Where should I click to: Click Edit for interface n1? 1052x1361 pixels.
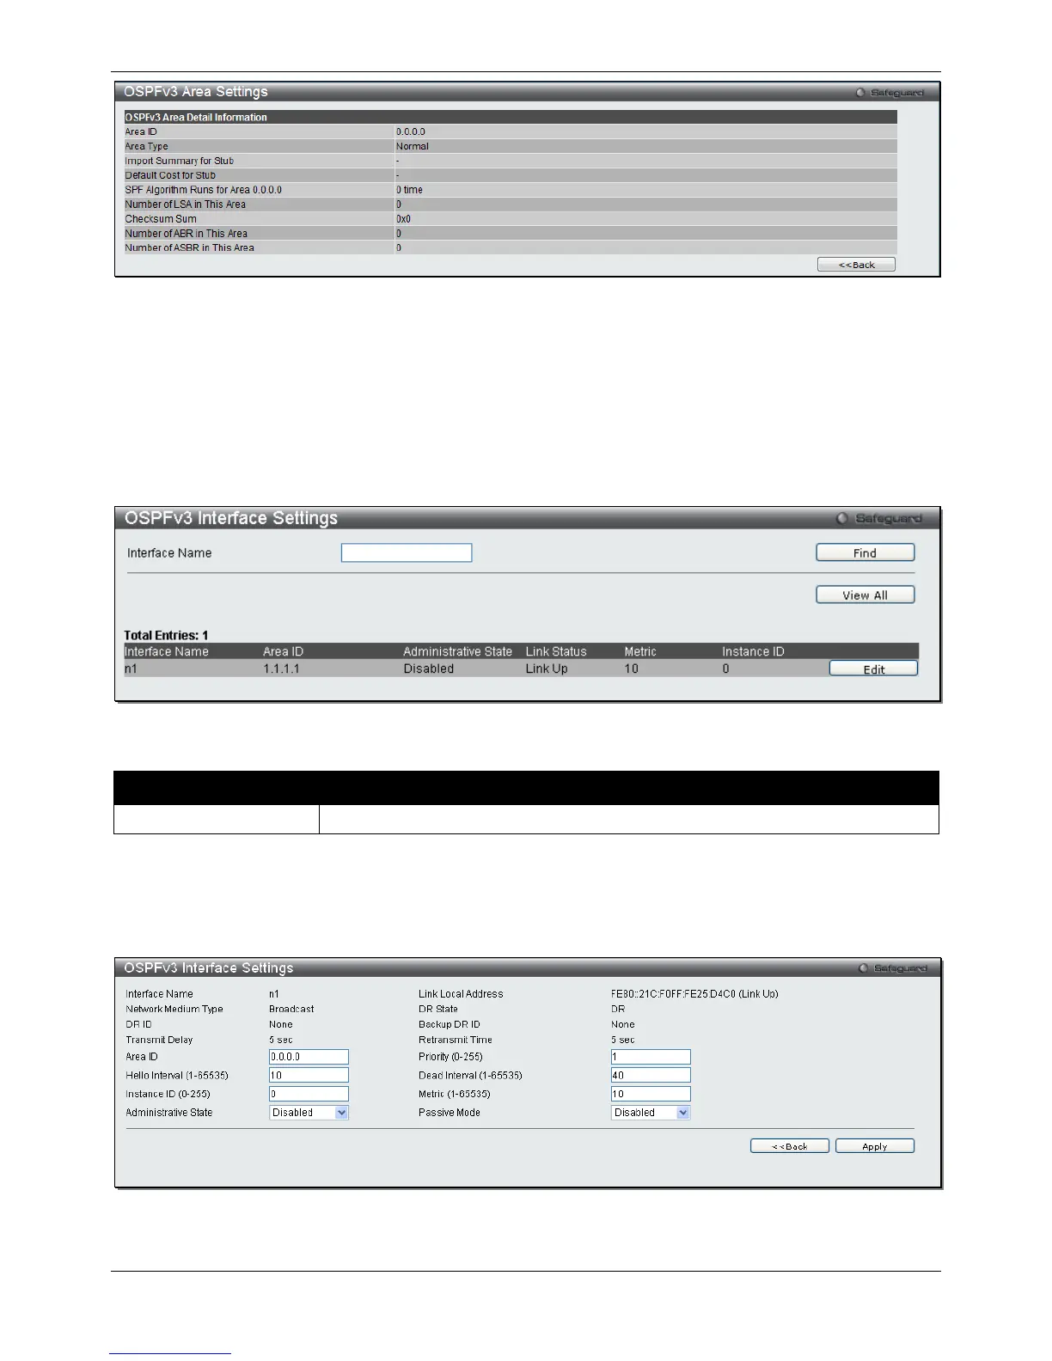click(x=873, y=668)
